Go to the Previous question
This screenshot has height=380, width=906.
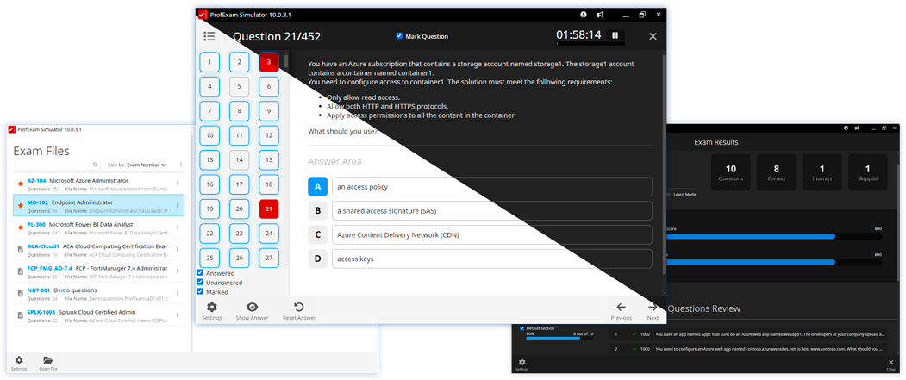622,311
